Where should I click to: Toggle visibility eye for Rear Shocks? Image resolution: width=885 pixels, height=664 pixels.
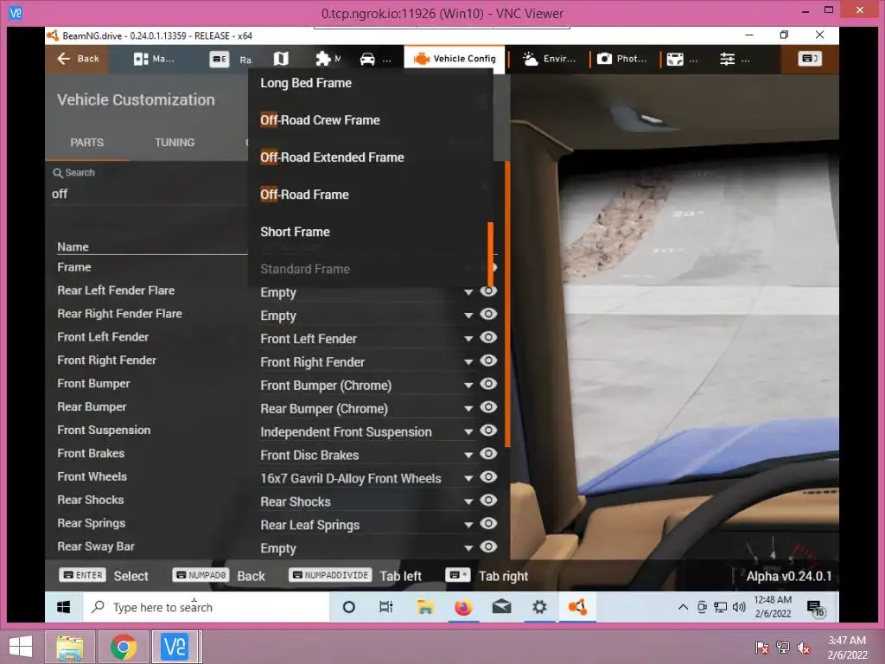pyautogui.click(x=488, y=501)
